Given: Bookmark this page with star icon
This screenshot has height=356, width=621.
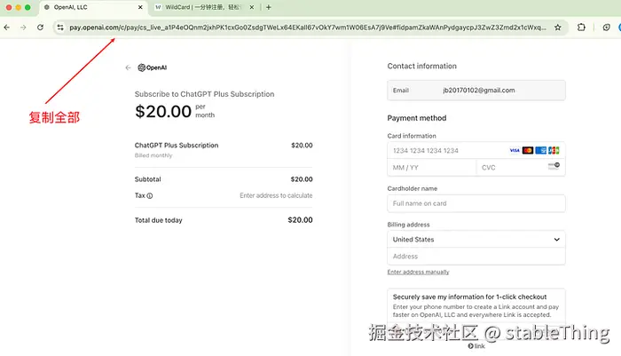Looking at the screenshot, I should (558, 28).
